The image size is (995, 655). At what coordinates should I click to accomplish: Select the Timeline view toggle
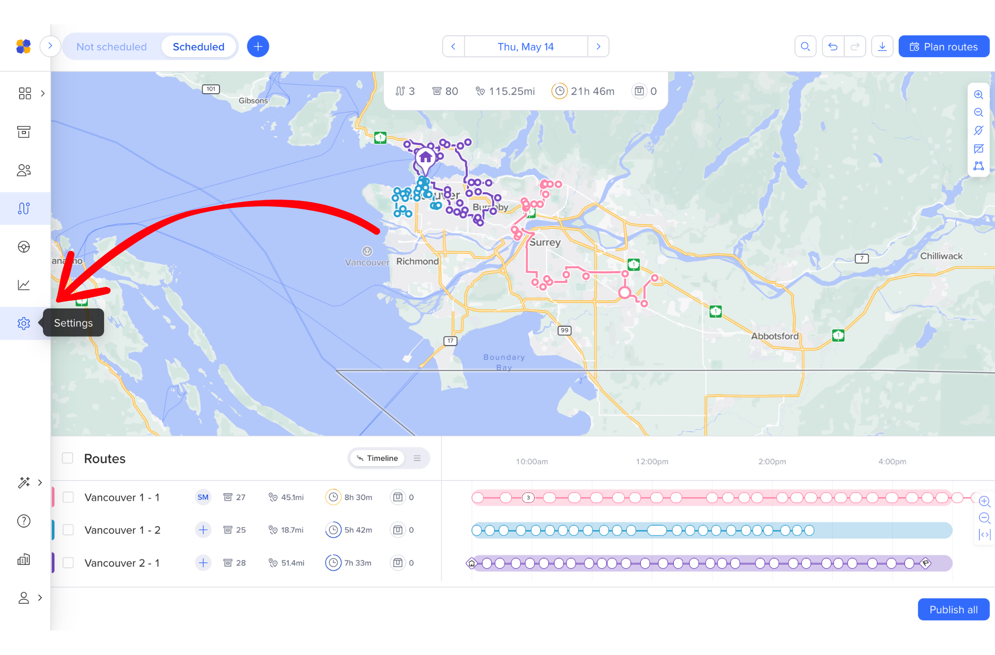377,458
